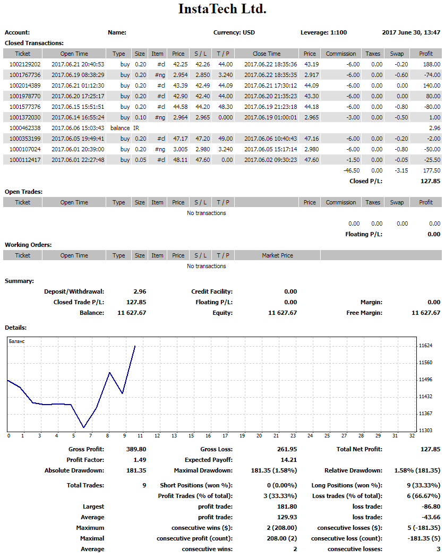Select the balance row ticket 1000462338
The height and width of the screenshot is (558, 445).
tap(25, 128)
